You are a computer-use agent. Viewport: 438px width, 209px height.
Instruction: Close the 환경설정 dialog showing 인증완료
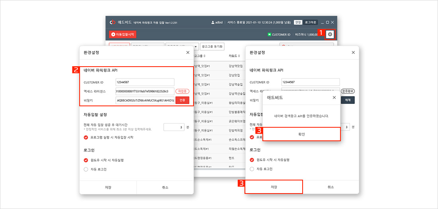point(353,52)
